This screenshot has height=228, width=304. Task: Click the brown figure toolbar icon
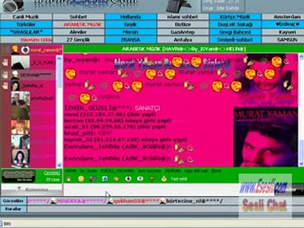click(152, 179)
